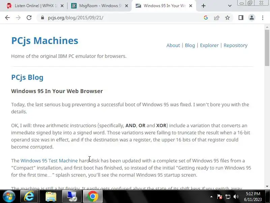Viewport: 270px width, 203px height.
Task: Close the Windows 95 In Your Web tab
Action: [x=191, y=6]
